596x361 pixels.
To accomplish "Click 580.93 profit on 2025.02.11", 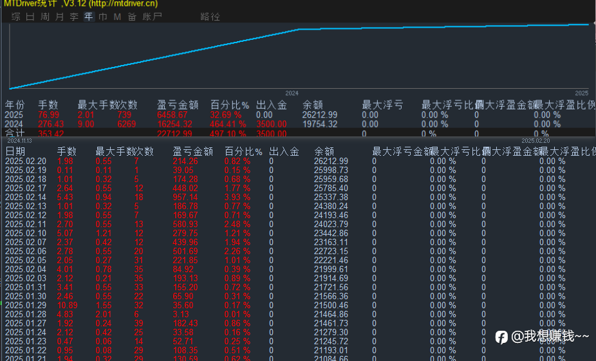I will click(x=185, y=224).
